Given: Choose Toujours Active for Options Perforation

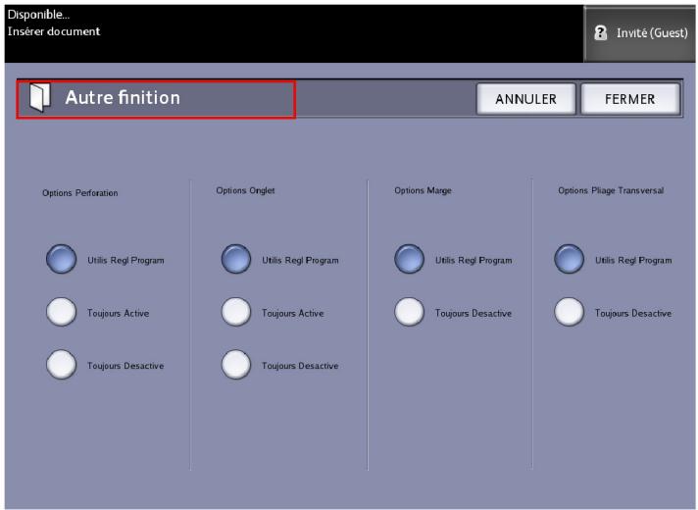Looking at the screenshot, I should [62, 313].
